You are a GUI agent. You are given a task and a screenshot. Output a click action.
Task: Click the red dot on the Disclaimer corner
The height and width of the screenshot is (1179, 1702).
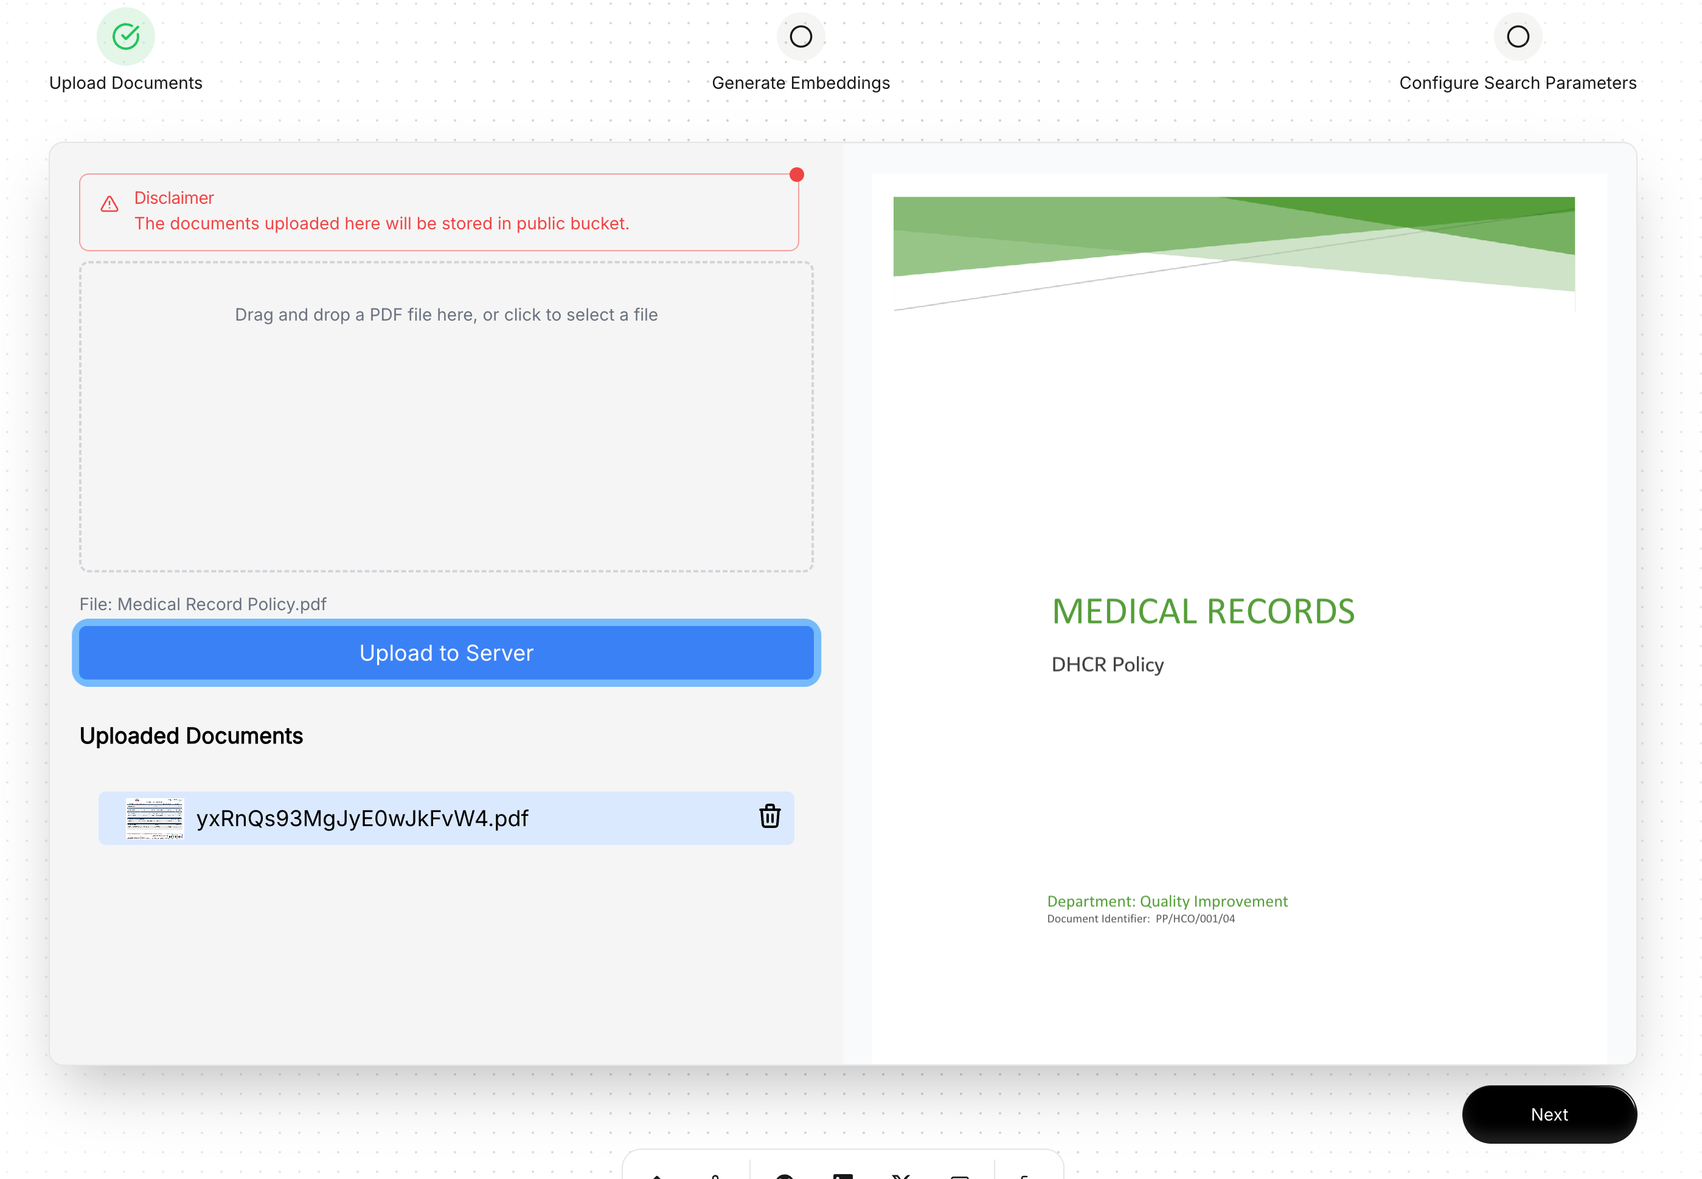coord(796,175)
